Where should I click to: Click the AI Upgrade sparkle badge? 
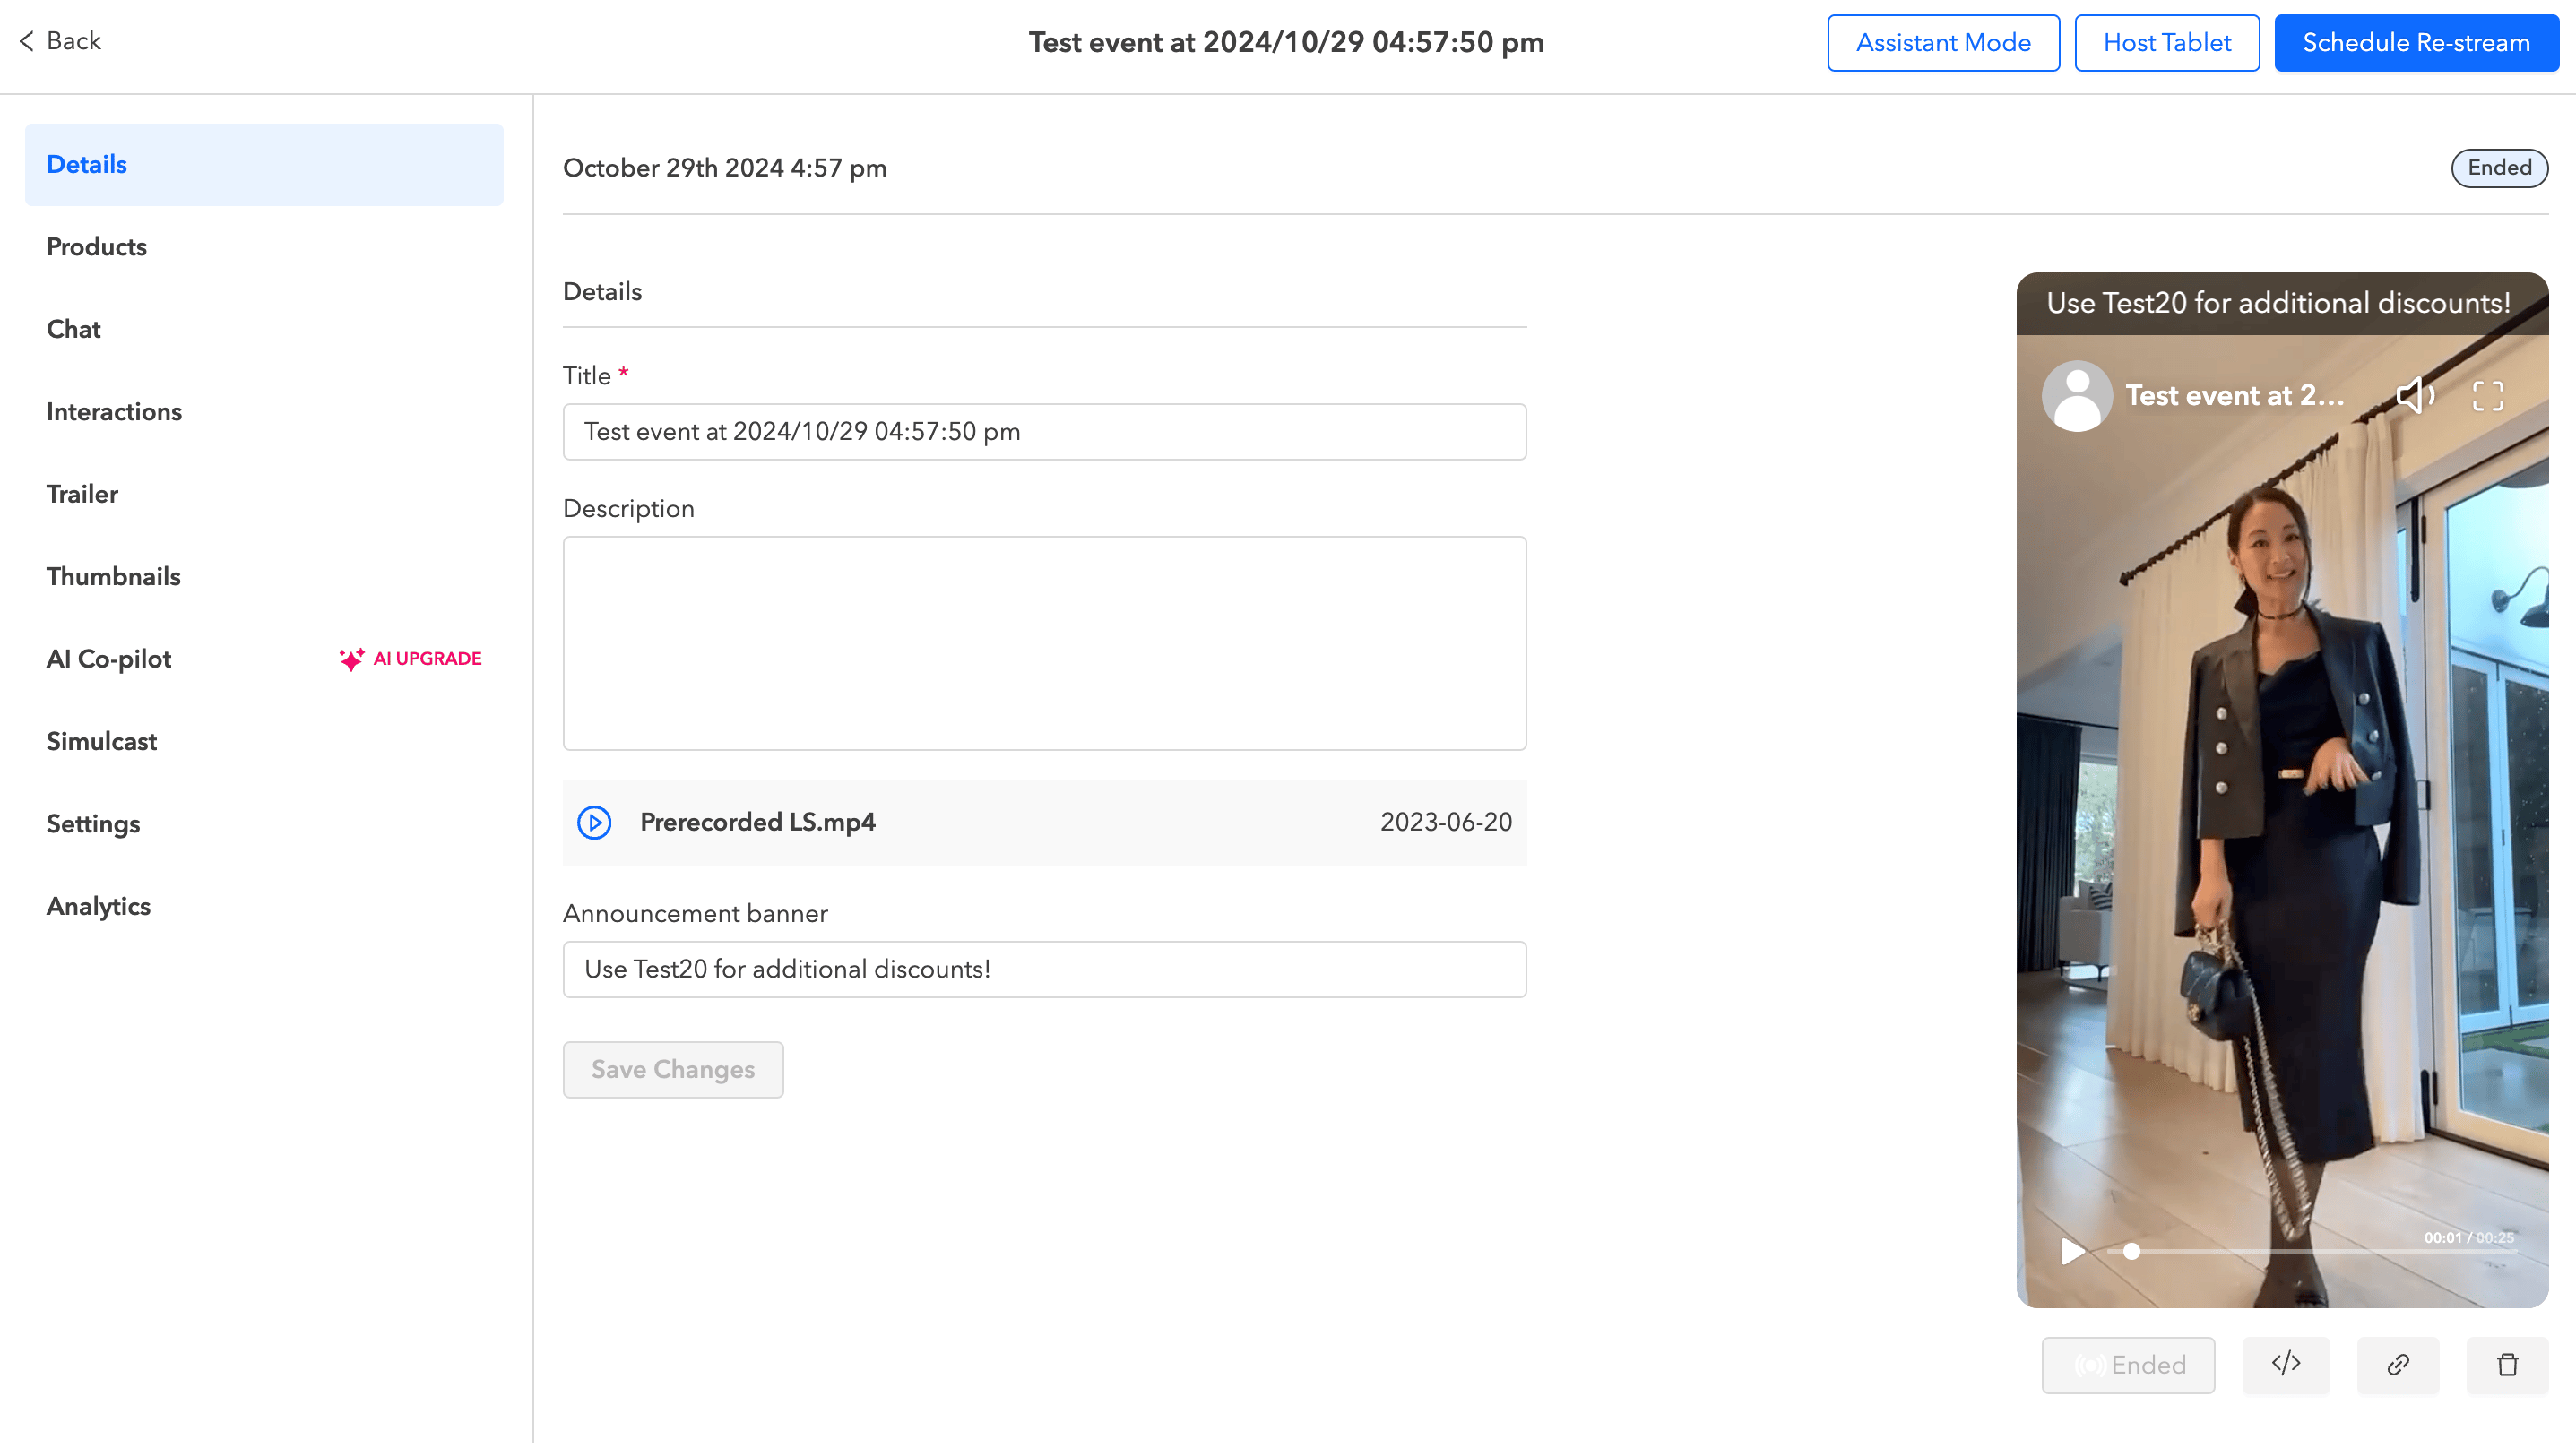[410, 659]
